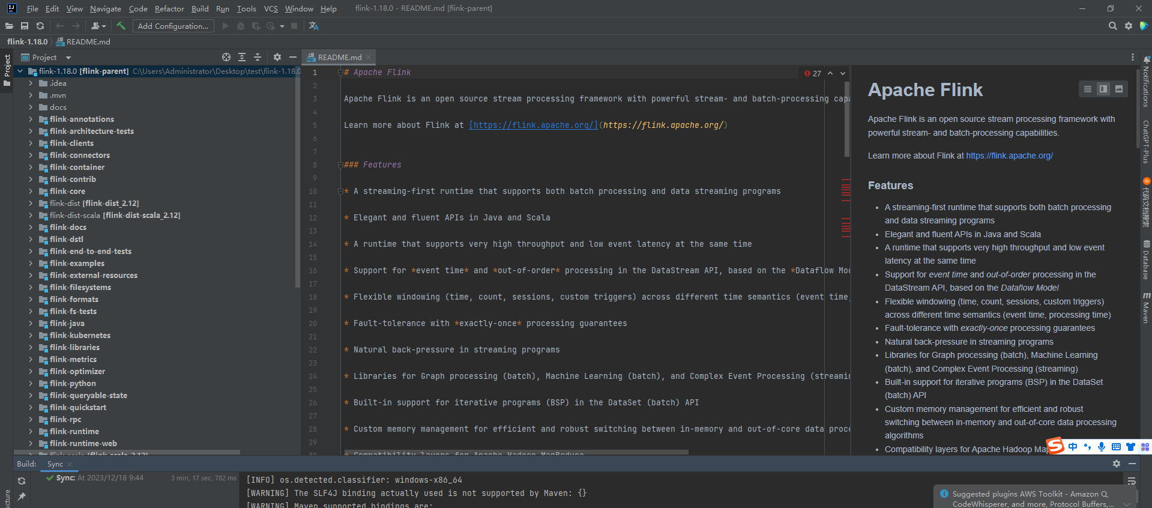
Task: Open the ChatGPT-Plus side panel
Action: click(1146, 142)
